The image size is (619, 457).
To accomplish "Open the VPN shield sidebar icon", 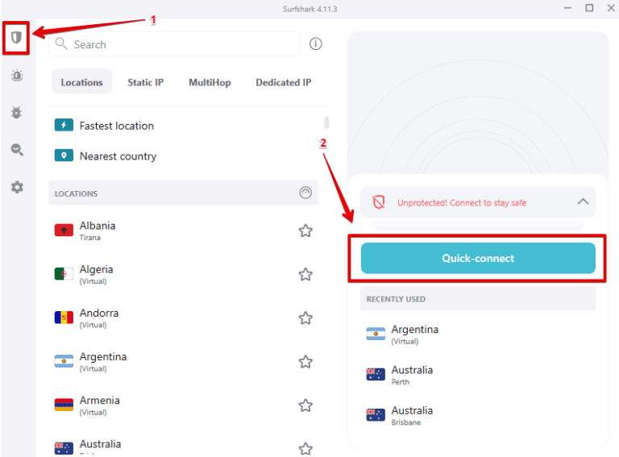I will pos(16,38).
